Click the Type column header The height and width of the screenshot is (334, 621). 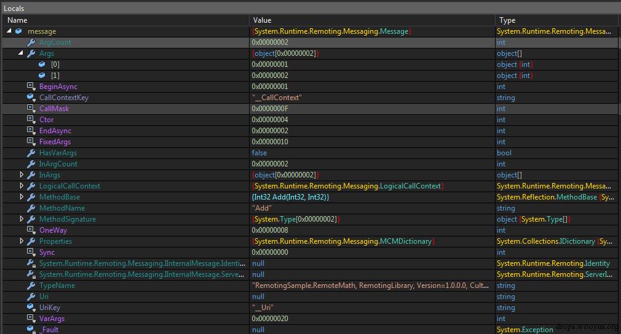point(507,20)
